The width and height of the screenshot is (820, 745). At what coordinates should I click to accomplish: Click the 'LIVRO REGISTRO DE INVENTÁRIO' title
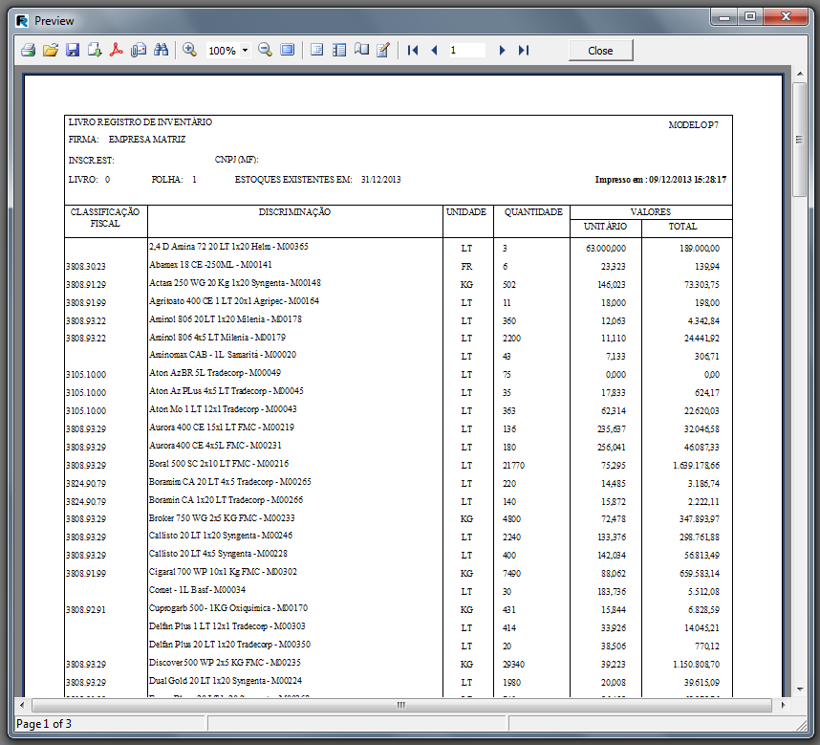click(x=140, y=121)
